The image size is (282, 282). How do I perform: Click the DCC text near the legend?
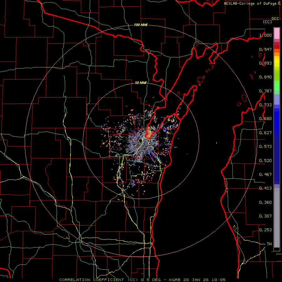[275, 19]
